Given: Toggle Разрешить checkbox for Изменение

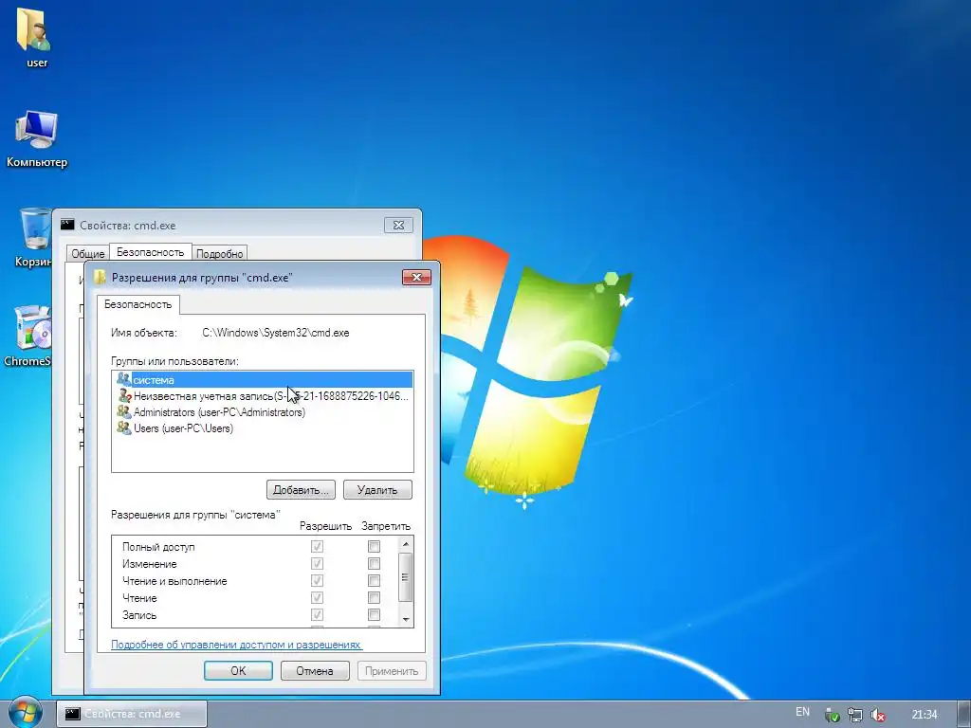Looking at the screenshot, I should point(317,563).
